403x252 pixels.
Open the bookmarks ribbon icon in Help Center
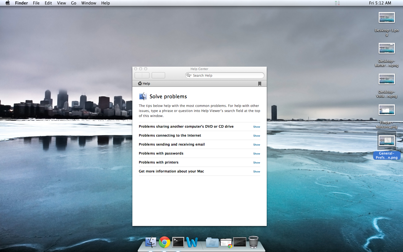(260, 83)
